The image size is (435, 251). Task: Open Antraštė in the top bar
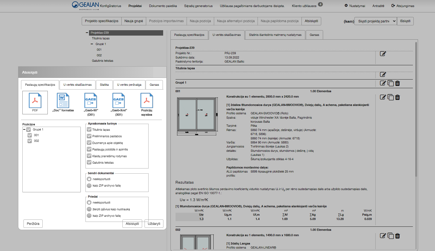(x=378, y=6)
